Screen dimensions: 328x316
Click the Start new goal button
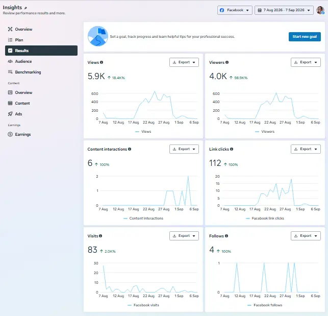[x=305, y=37]
